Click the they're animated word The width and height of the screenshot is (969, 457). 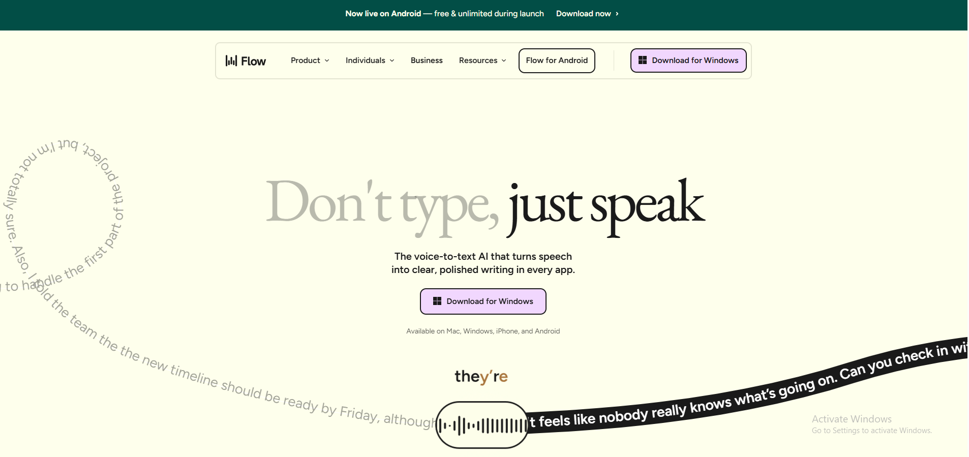(x=481, y=377)
